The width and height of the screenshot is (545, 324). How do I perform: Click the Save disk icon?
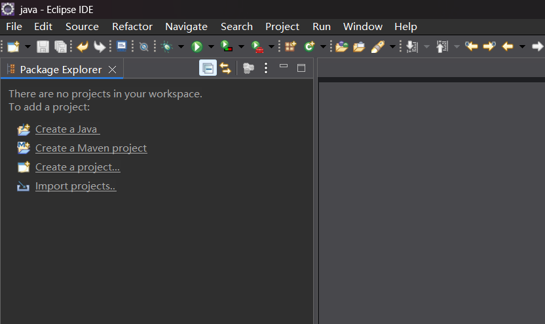coord(43,46)
